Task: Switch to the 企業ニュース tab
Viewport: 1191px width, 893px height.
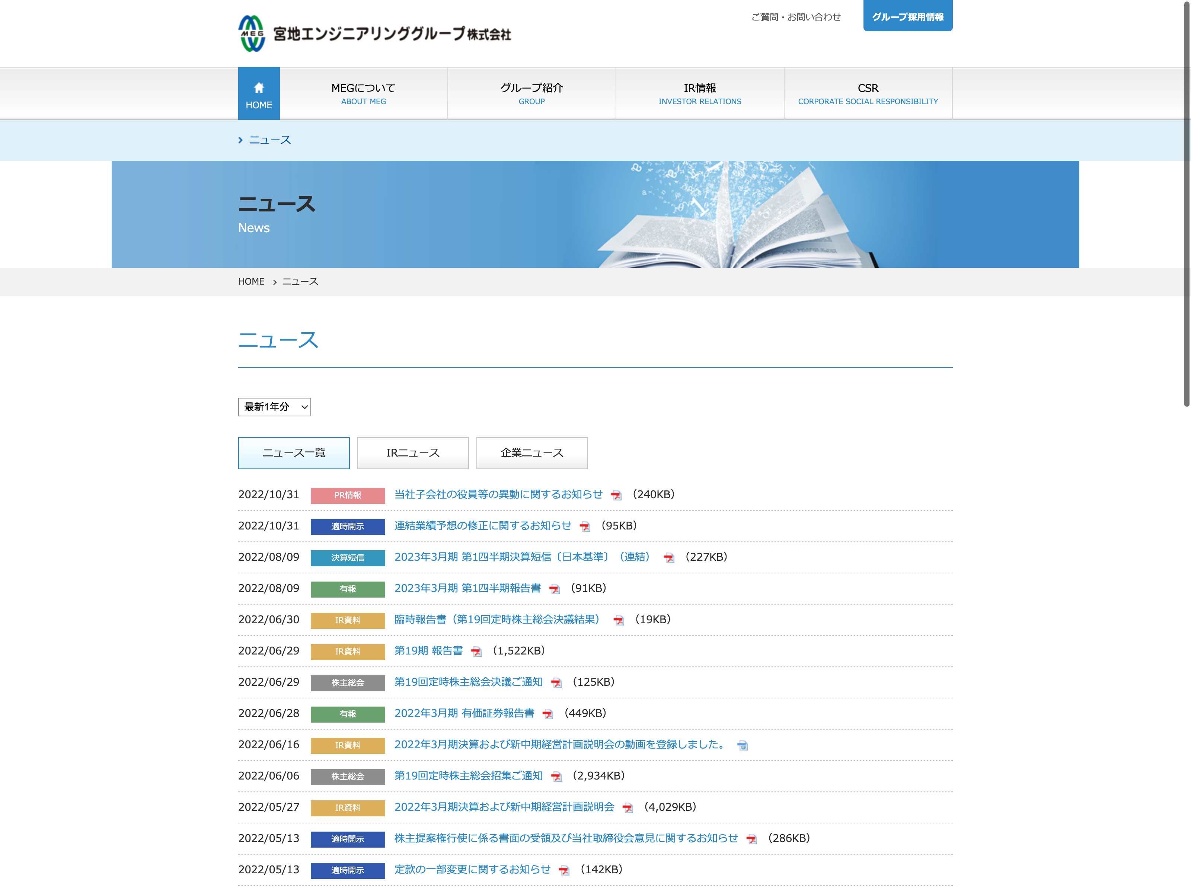Action: coord(532,453)
